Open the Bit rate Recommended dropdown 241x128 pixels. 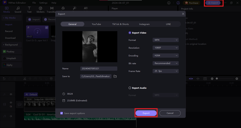[x=165, y=63]
